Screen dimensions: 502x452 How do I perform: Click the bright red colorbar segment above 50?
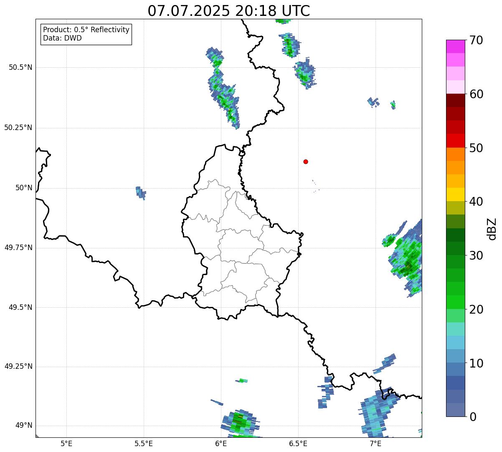coord(455,140)
